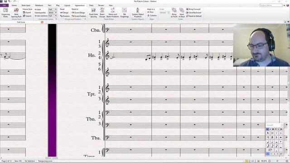Open 'Subsequently' instrument name dropdown
This screenshot has width=290, height=163.
pos(53,13)
